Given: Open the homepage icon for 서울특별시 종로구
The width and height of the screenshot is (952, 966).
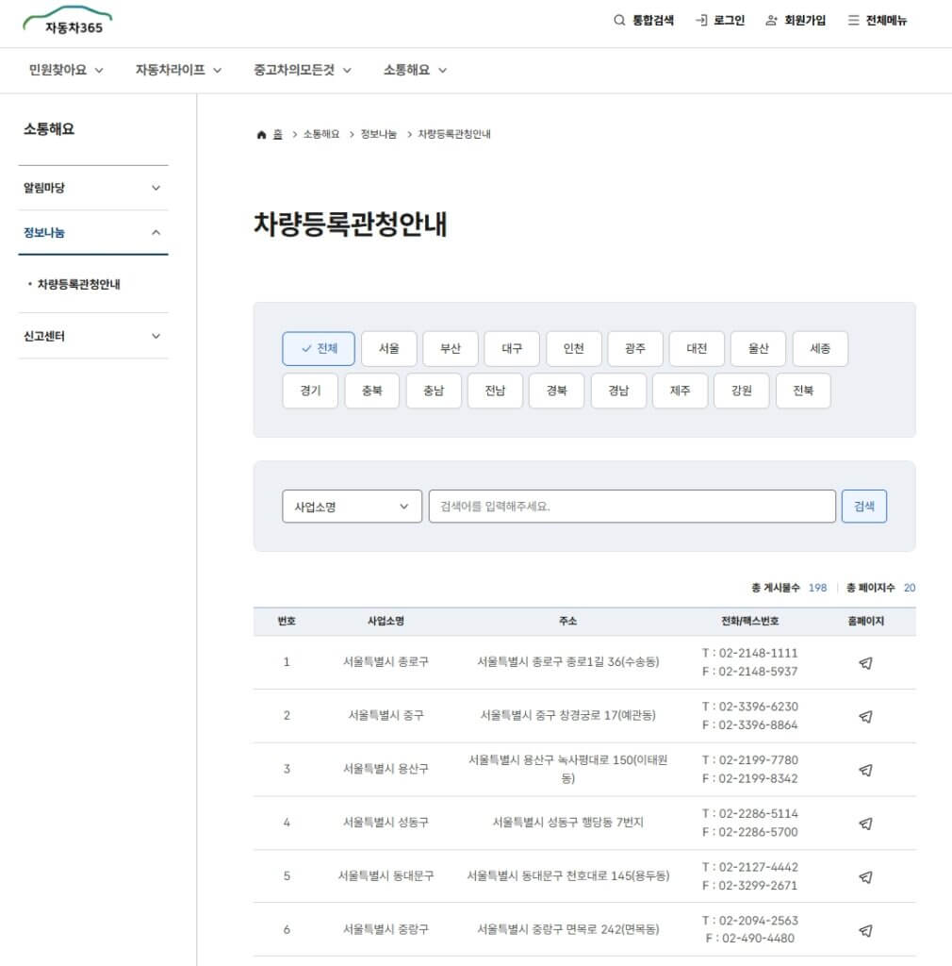Looking at the screenshot, I should pyautogui.click(x=865, y=663).
